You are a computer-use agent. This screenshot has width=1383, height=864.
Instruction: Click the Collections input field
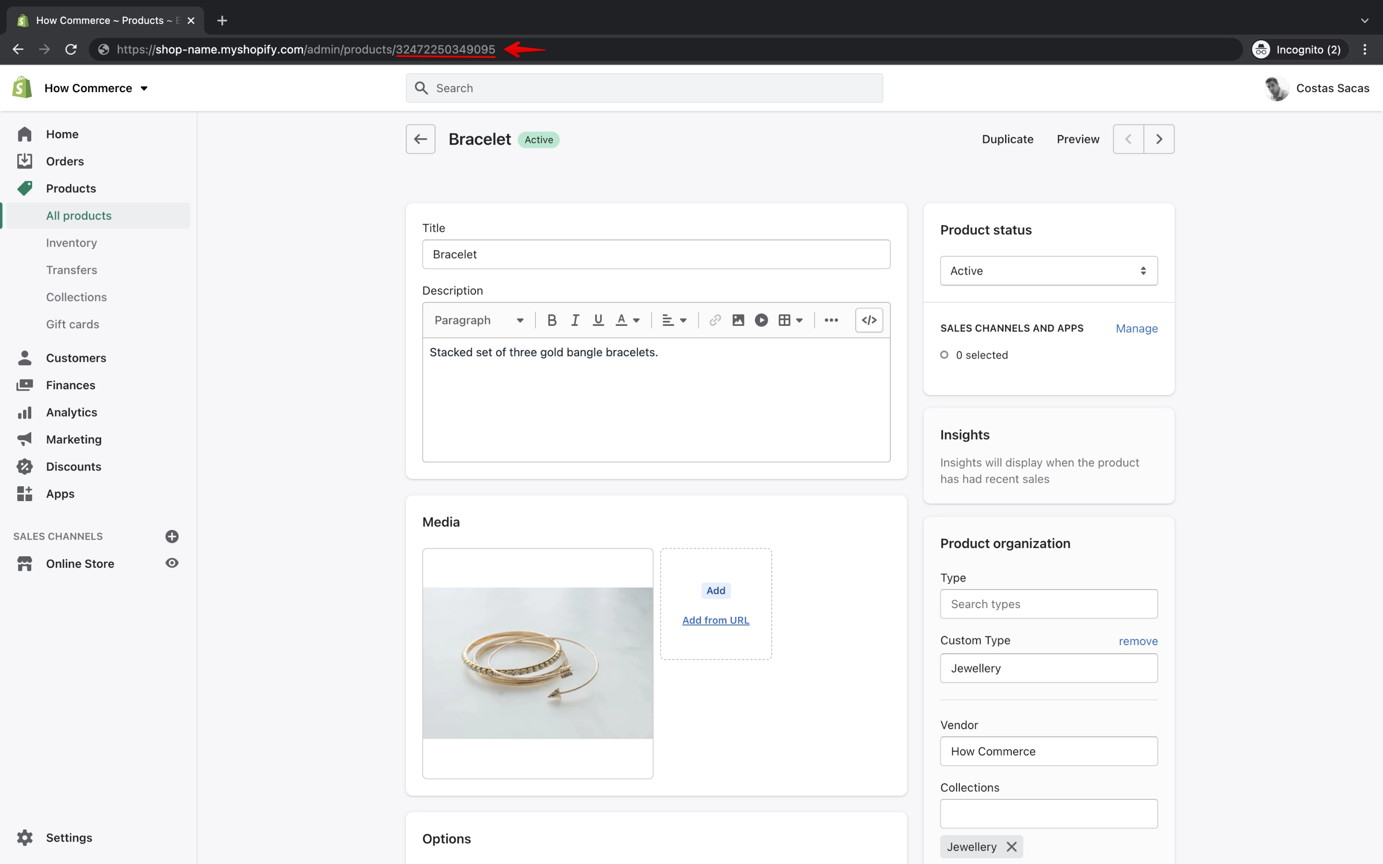(1049, 814)
